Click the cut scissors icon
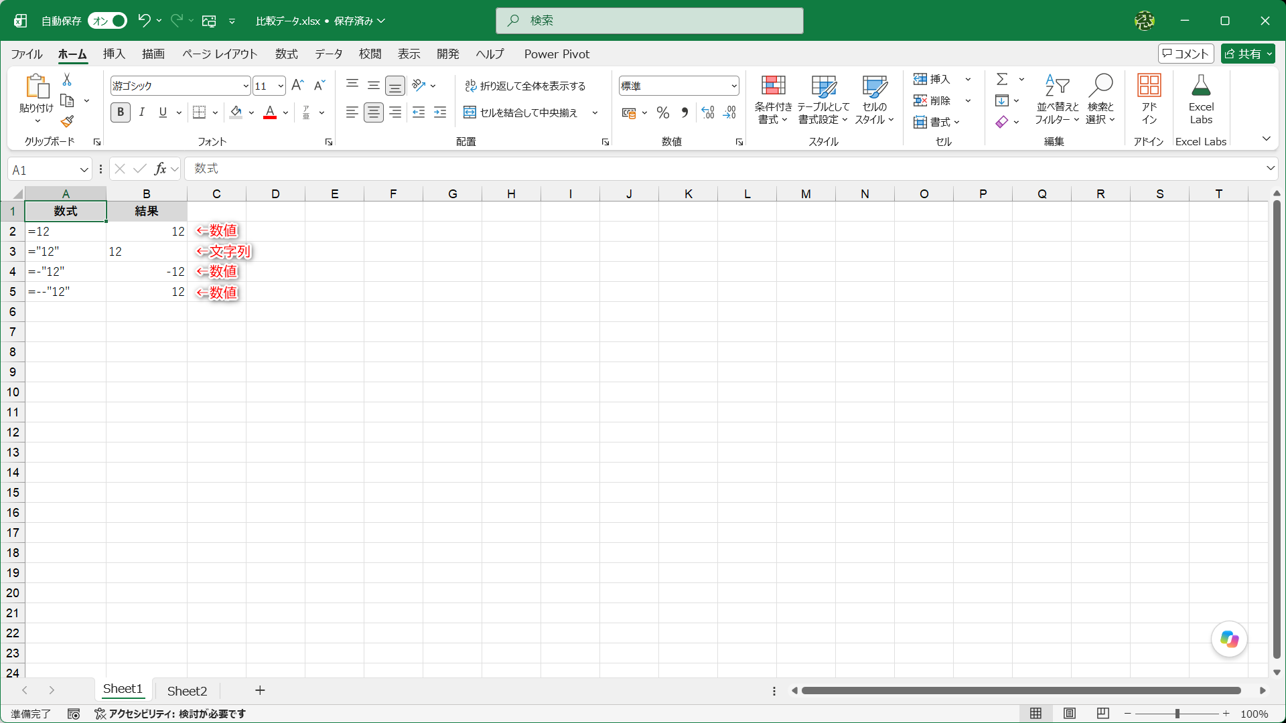 pyautogui.click(x=67, y=79)
